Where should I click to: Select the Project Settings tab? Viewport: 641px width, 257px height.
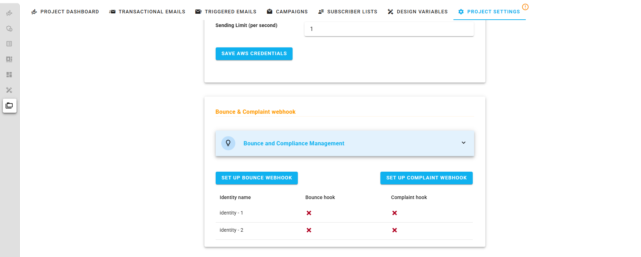(x=489, y=12)
